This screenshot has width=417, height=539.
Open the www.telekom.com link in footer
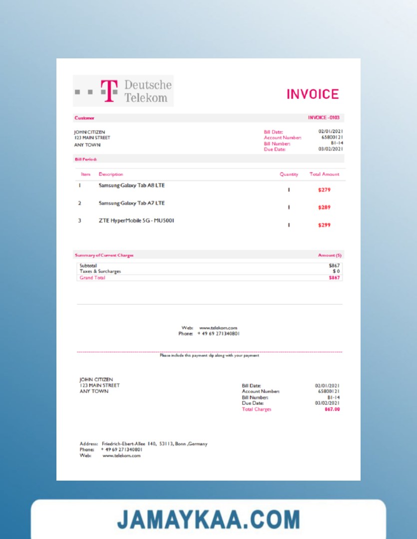tap(121, 455)
